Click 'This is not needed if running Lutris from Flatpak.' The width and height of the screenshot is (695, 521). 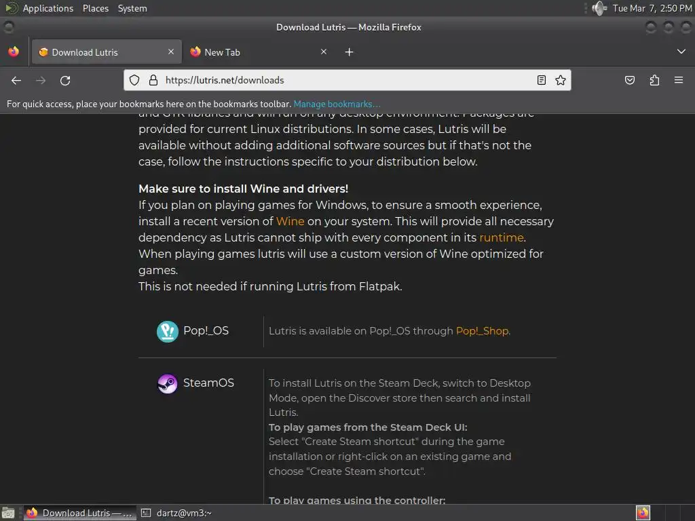tap(270, 286)
